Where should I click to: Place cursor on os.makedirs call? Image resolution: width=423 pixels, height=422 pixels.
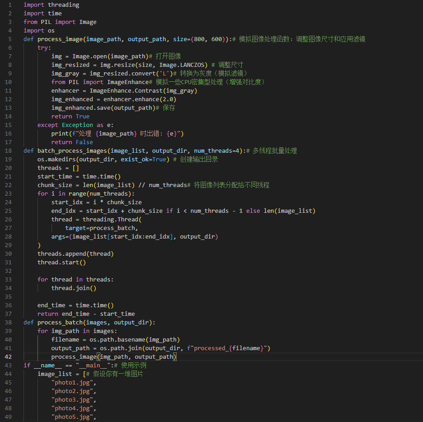56,159
